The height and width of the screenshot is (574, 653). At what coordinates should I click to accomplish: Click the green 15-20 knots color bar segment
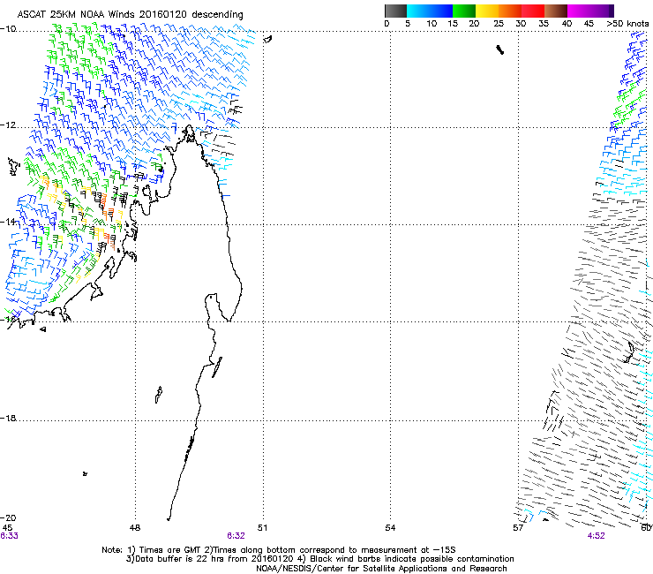(x=464, y=11)
